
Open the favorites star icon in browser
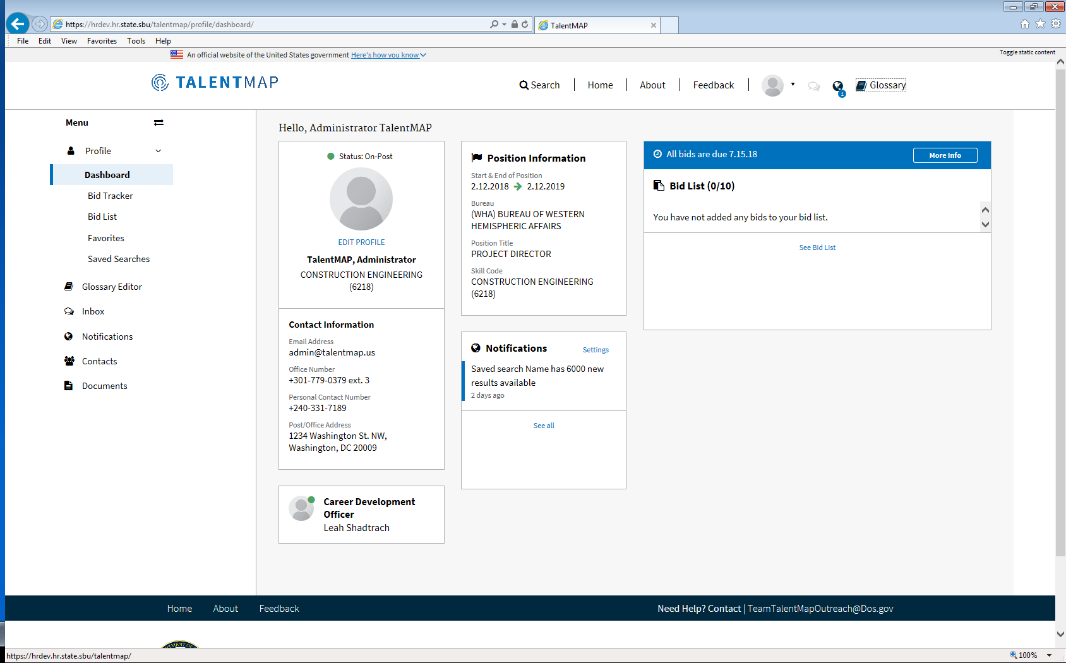1040,24
